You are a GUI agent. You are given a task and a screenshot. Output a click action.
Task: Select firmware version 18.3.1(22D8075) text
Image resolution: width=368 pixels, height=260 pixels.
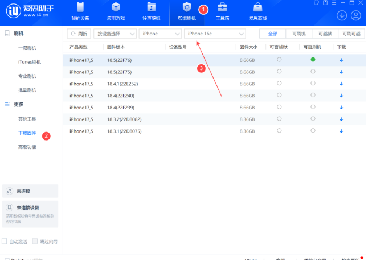pyautogui.click(x=124, y=131)
